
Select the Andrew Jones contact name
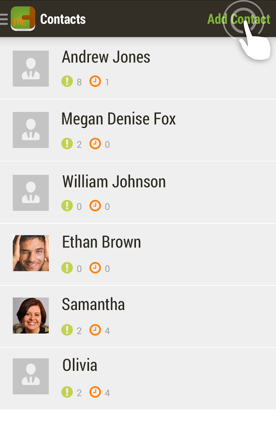[x=106, y=57]
